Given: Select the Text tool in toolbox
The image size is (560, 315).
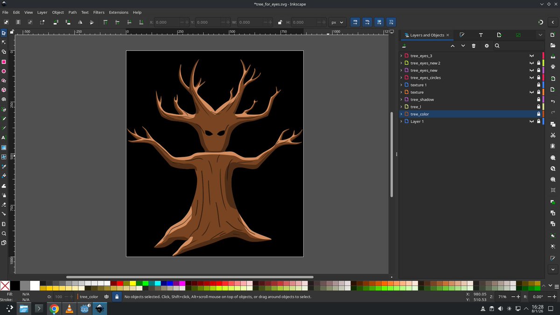Looking at the screenshot, I should click(4, 138).
